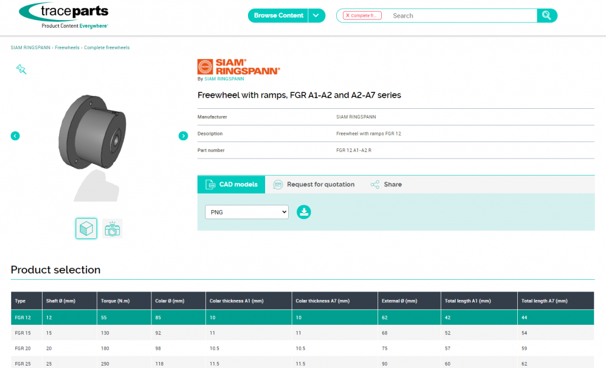The height and width of the screenshot is (368, 606).
Task: Open the Freewheels breadcrumb link
Action: coord(67,47)
